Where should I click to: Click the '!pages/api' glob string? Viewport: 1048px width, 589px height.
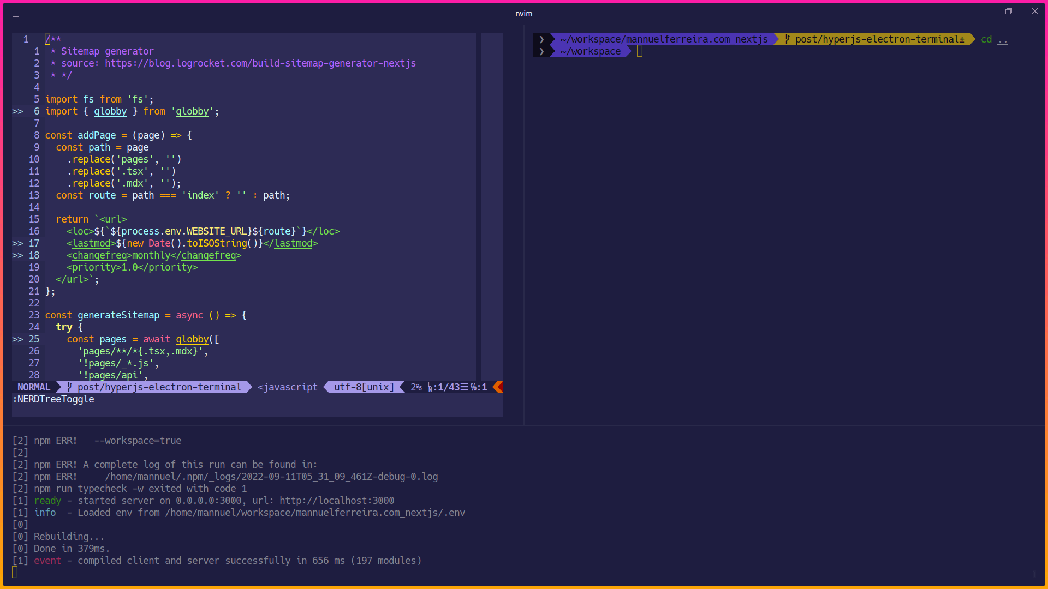point(110,375)
